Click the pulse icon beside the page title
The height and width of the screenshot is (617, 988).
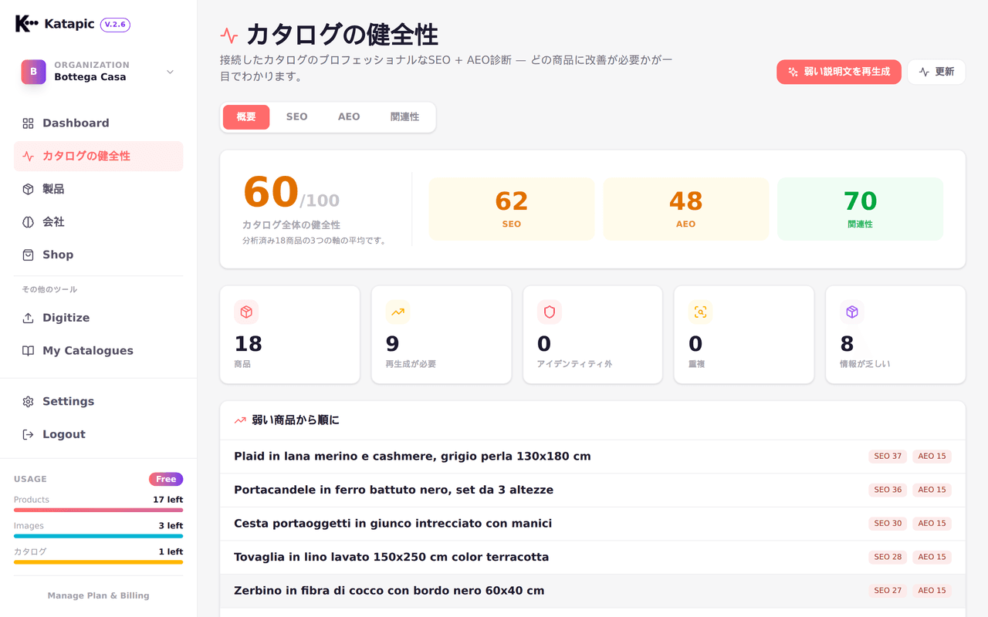(228, 35)
